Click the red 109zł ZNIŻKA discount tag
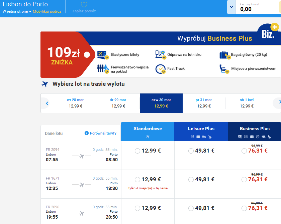281x224 pixels. (67, 54)
